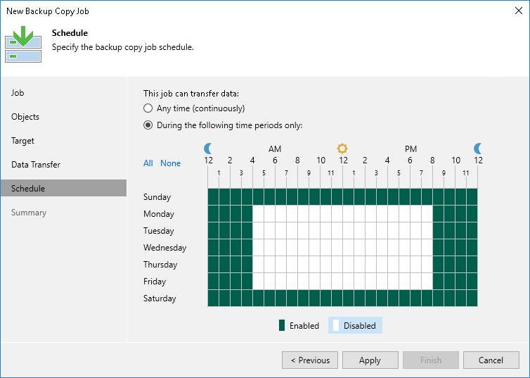Open the Objects step
Screen dimensions: 530x378
click(x=25, y=117)
